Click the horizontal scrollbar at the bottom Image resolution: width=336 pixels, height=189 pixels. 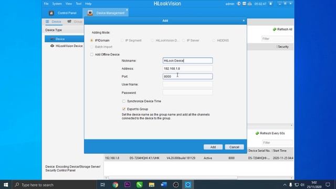(x=173, y=178)
